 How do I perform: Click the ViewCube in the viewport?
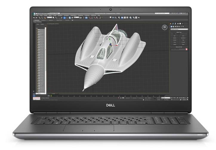(x=164, y=27)
